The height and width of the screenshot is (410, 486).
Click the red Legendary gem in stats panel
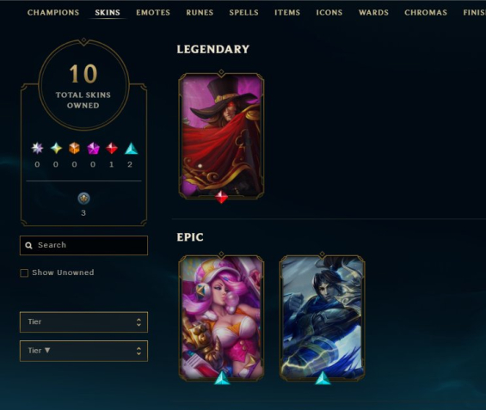[x=112, y=149]
